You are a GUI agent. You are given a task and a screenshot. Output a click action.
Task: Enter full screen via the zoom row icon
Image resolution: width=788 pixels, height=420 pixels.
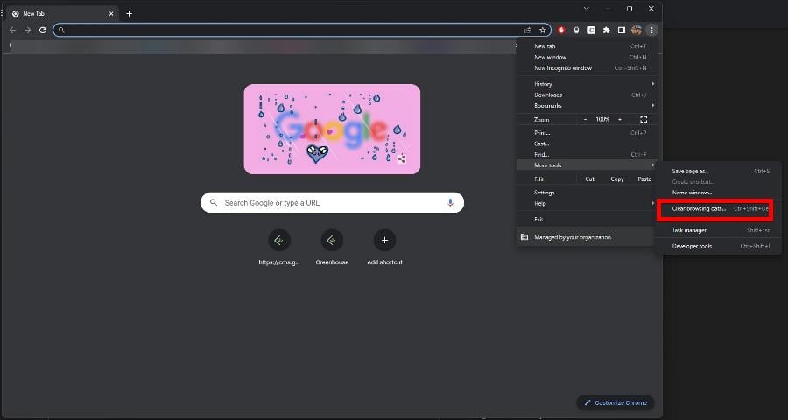coord(644,120)
